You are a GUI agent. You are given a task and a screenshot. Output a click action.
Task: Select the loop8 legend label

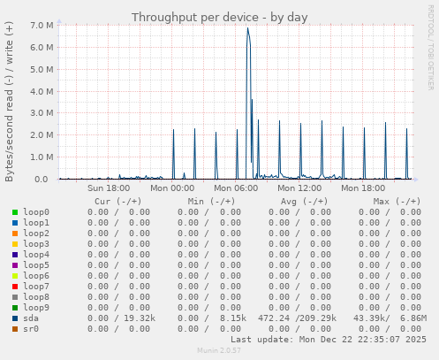click(x=36, y=297)
